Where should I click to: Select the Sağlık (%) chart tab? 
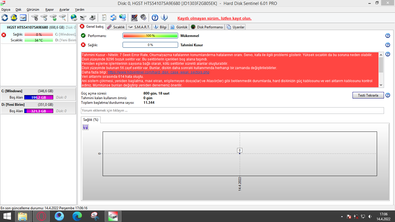point(91,120)
